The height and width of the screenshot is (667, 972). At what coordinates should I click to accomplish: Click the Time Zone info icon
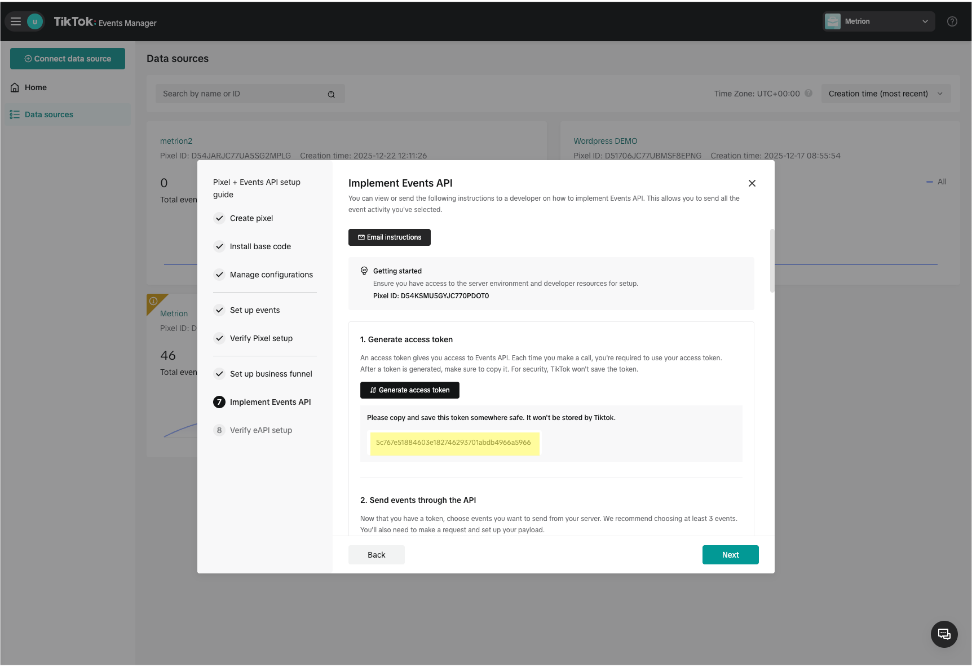[x=808, y=93]
